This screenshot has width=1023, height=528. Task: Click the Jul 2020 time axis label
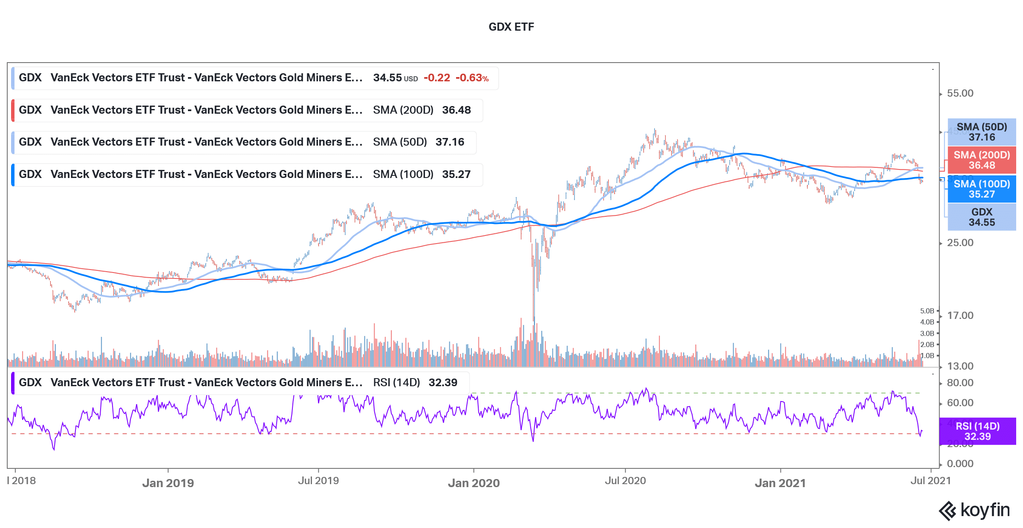click(x=625, y=481)
